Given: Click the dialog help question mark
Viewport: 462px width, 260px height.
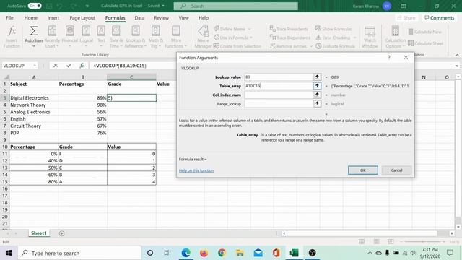Looking at the screenshot, I should 389,58.
